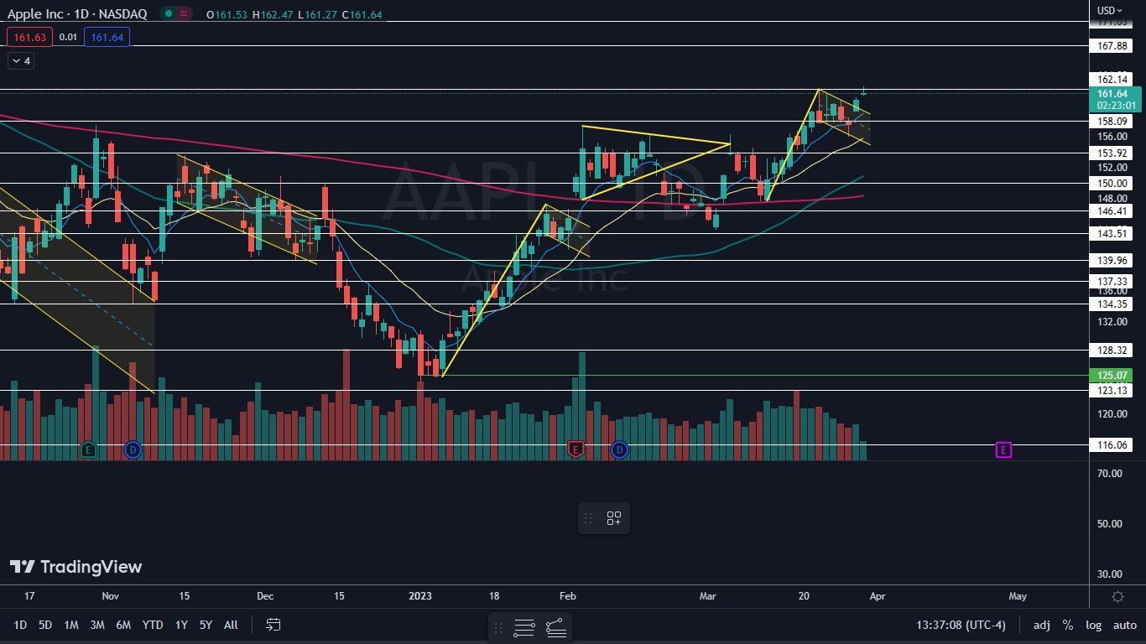Toggle auto scale mode
The height and width of the screenshot is (644, 1146).
(1125, 625)
